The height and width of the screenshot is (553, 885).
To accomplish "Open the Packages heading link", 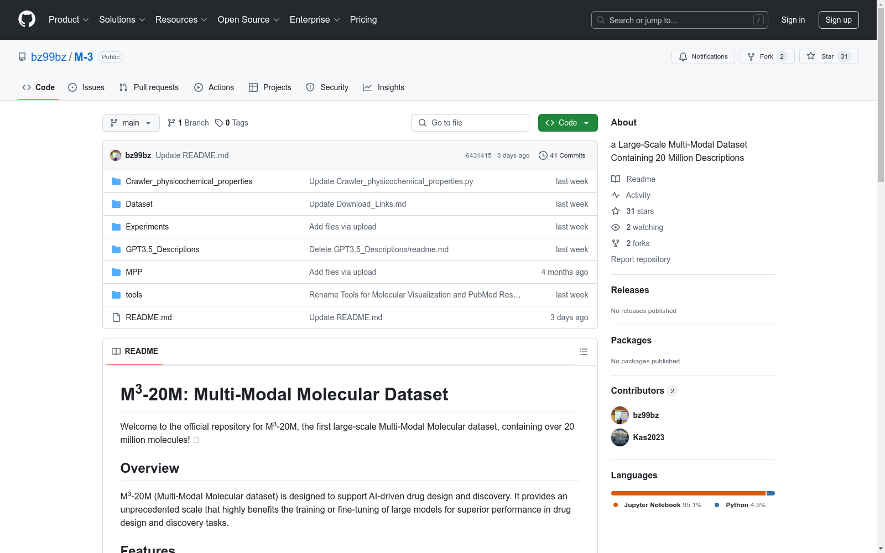I will tap(631, 340).
